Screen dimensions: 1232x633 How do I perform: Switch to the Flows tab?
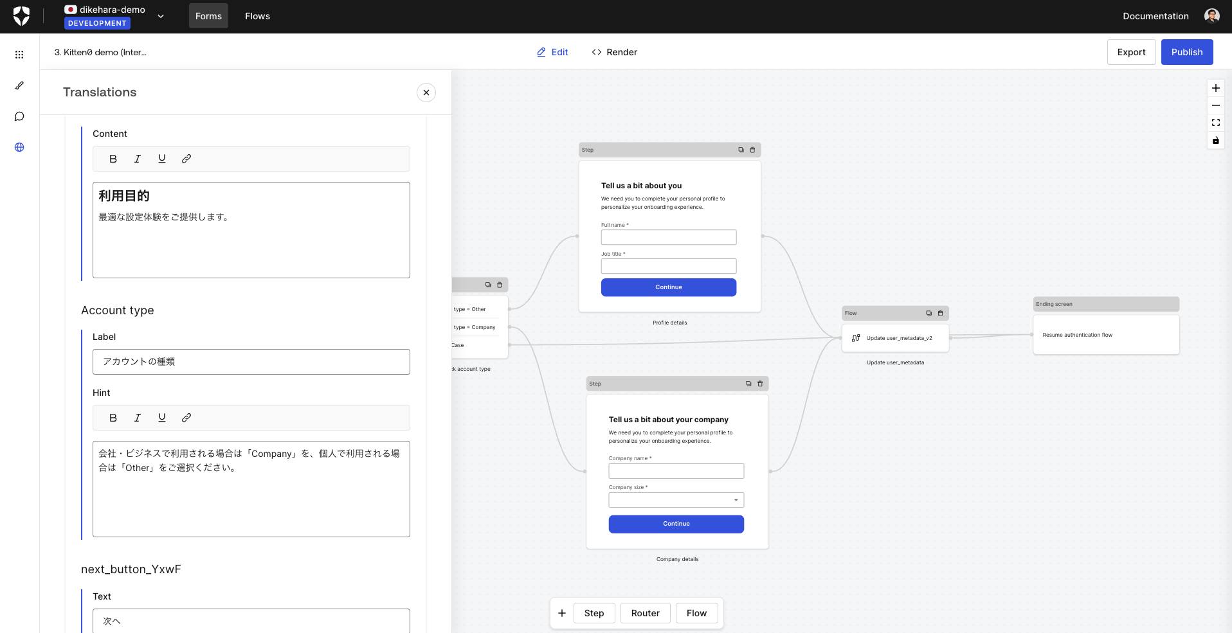(x=257, y=16)
